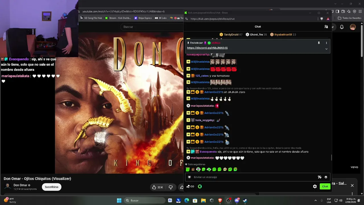The image size is (364, 205).
Task: Open Kick chat settings gear
Action: point(315,186)
